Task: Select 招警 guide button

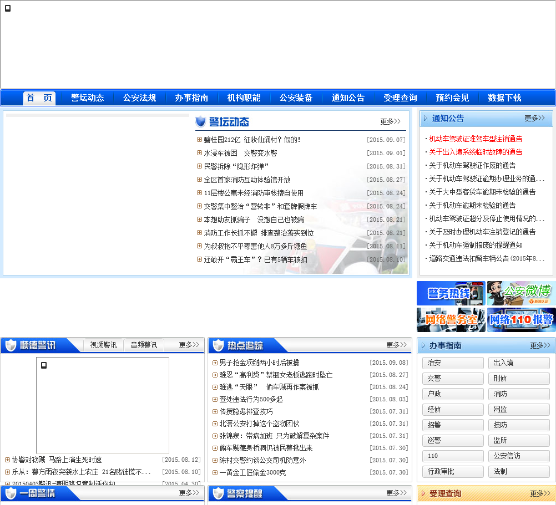Action: [453, 425]
